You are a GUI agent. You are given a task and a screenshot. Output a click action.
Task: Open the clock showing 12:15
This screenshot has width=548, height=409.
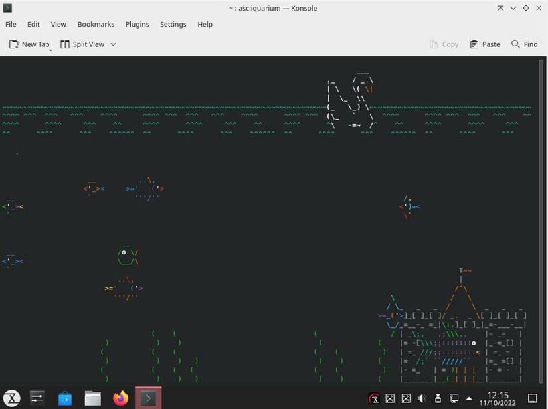[498, 398]
